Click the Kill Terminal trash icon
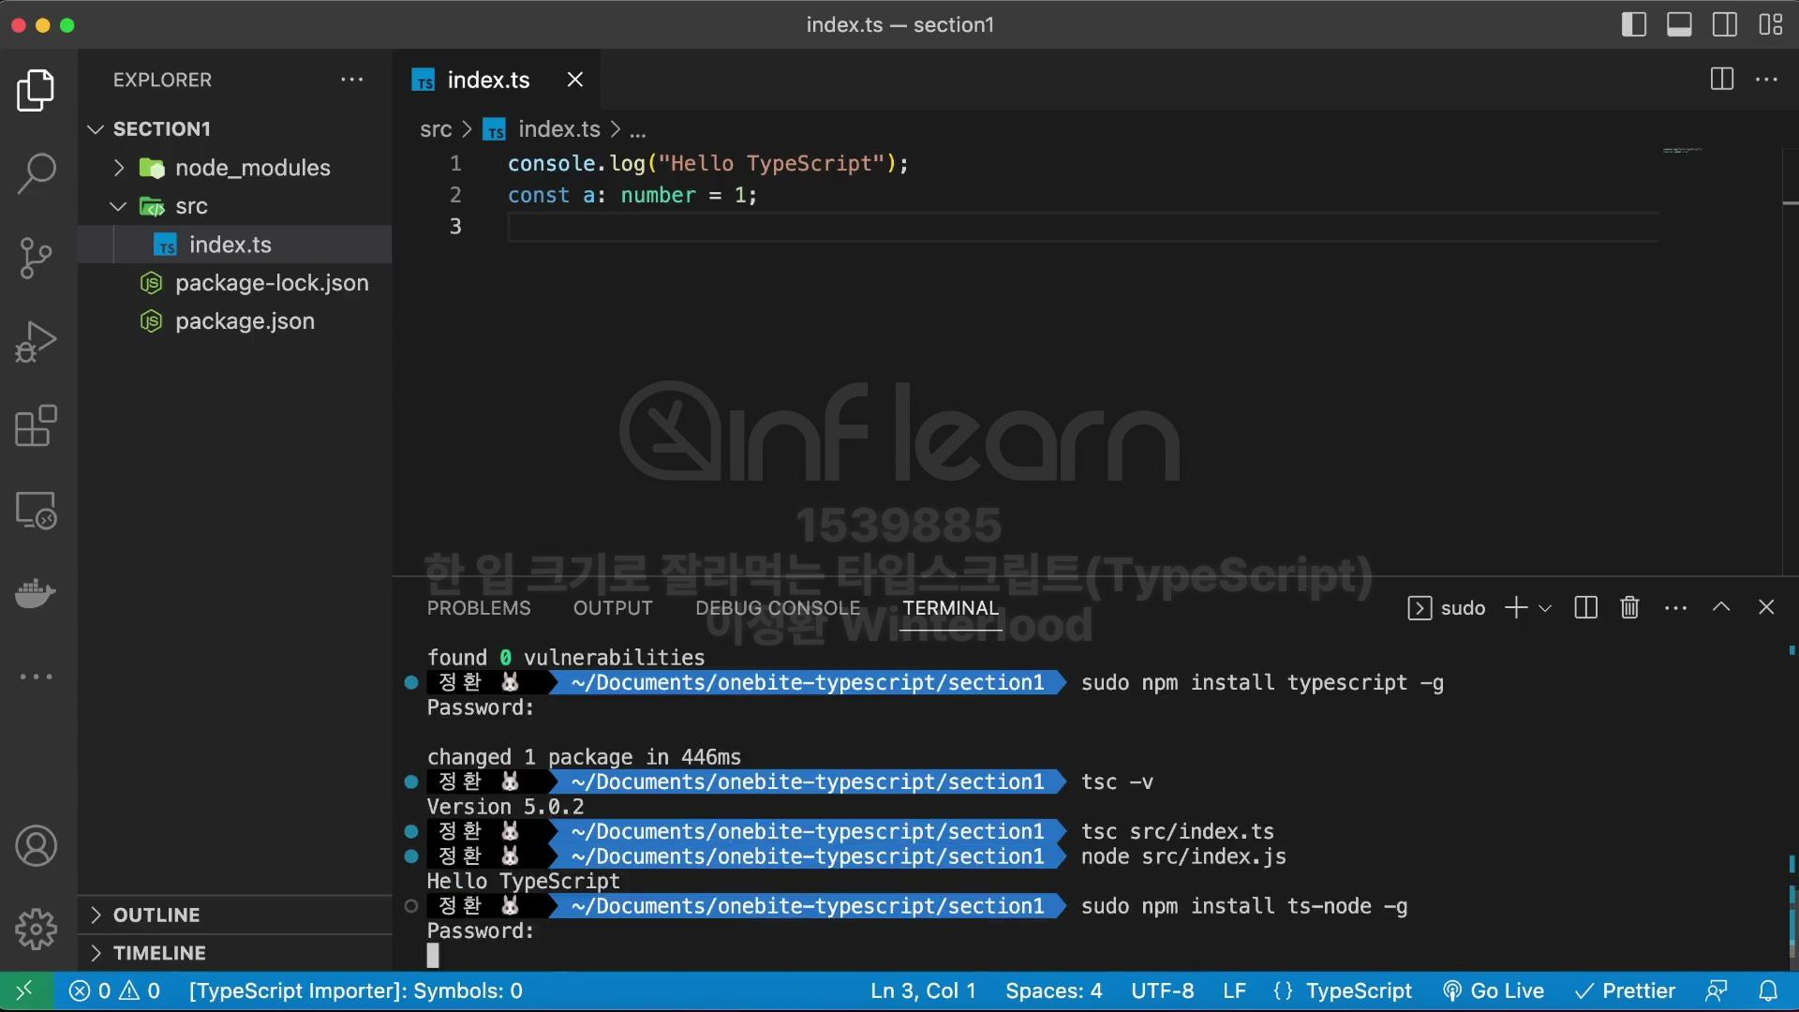 point(1629,608)
